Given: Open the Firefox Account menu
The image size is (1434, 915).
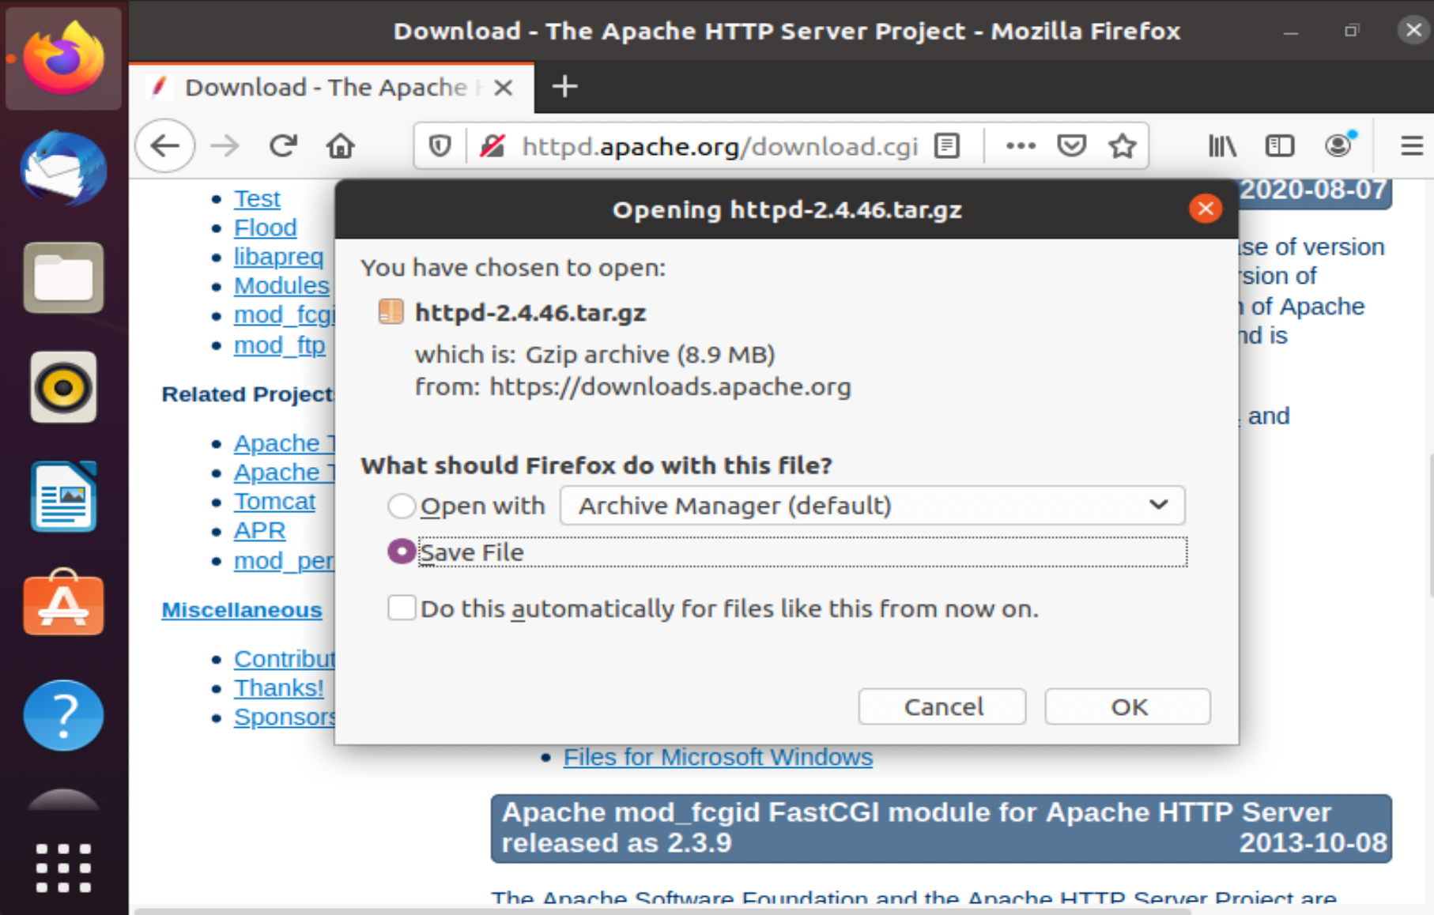Looking at the screenshot, I should click(1338, 146).
